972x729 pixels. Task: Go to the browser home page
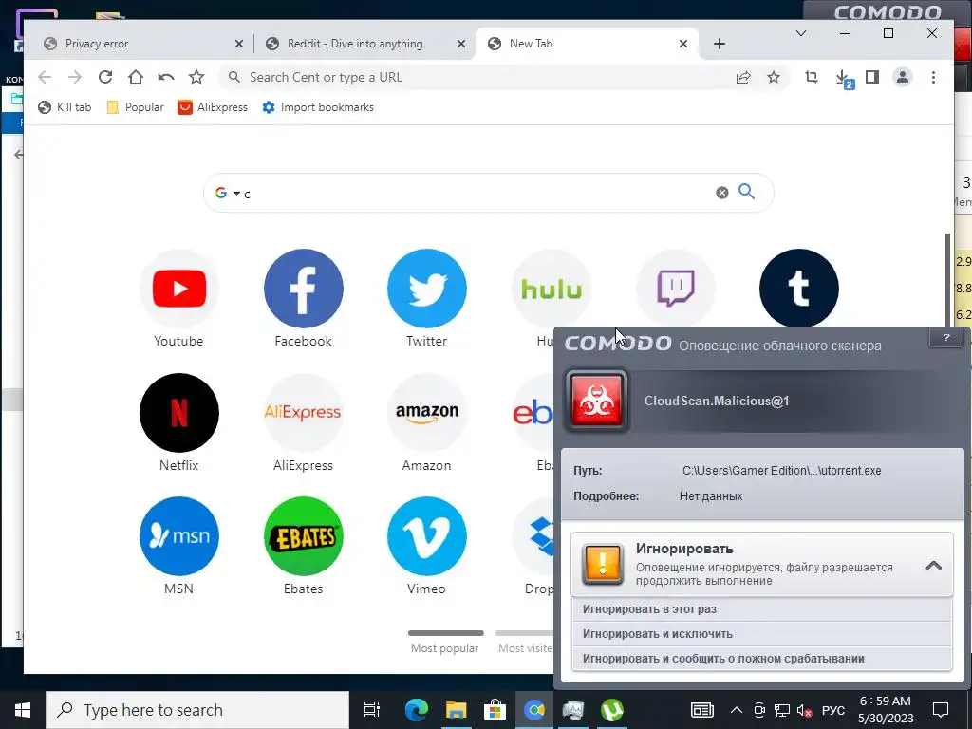[136, 77]
